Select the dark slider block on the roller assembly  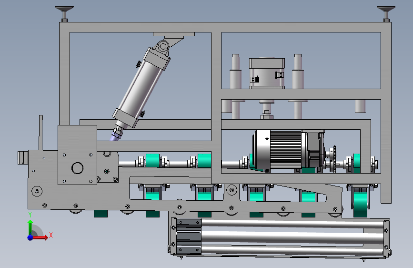(x=189, y=237)
